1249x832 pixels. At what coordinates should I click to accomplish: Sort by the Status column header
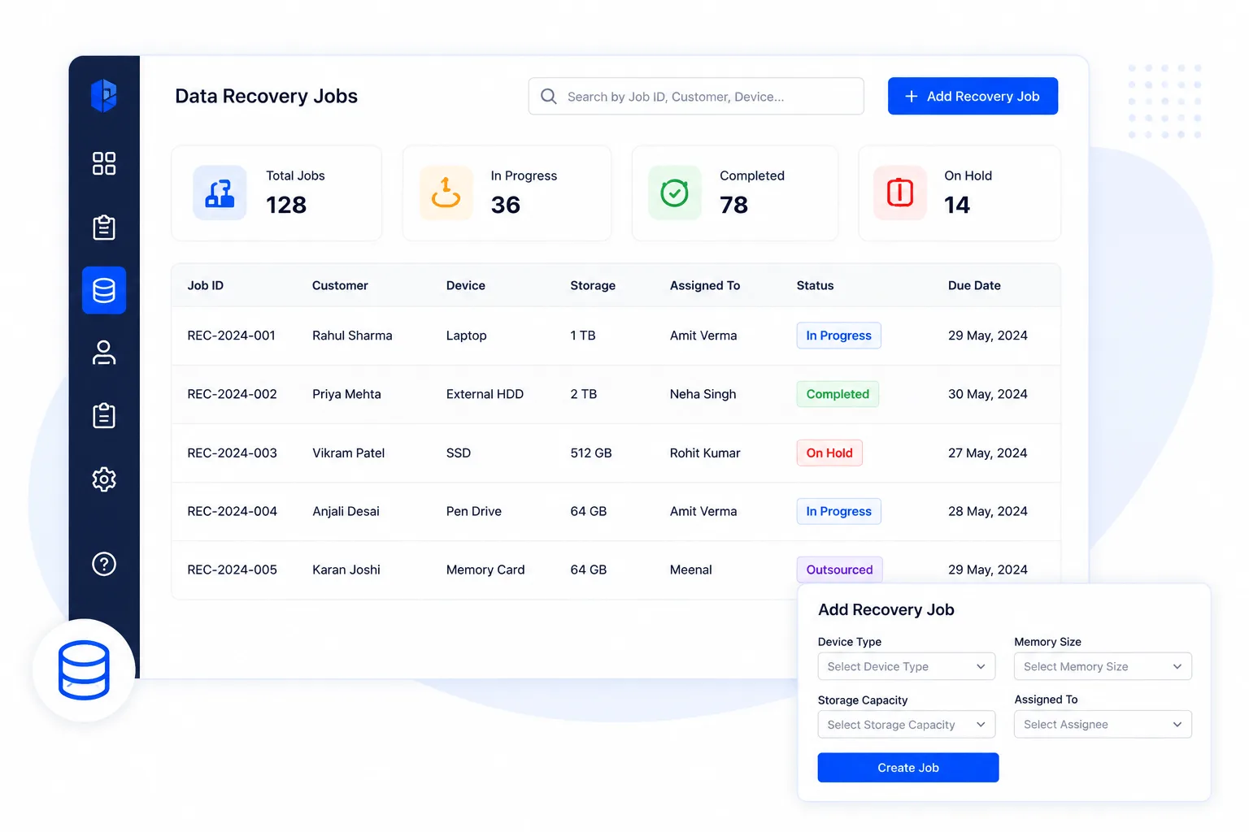click(x=816, y=285)
